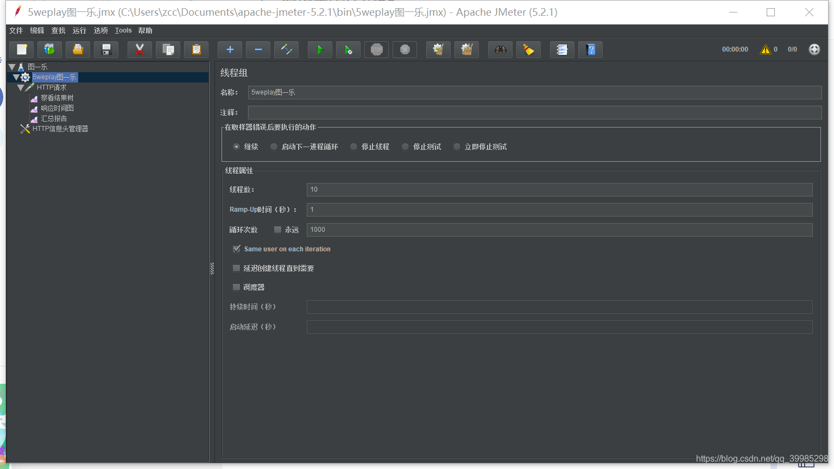Enable 永远 infinite loop checkbox

(x=277, y=230)
